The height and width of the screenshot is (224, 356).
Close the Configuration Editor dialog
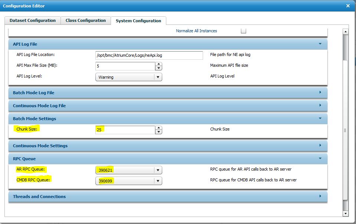(348, 6)
